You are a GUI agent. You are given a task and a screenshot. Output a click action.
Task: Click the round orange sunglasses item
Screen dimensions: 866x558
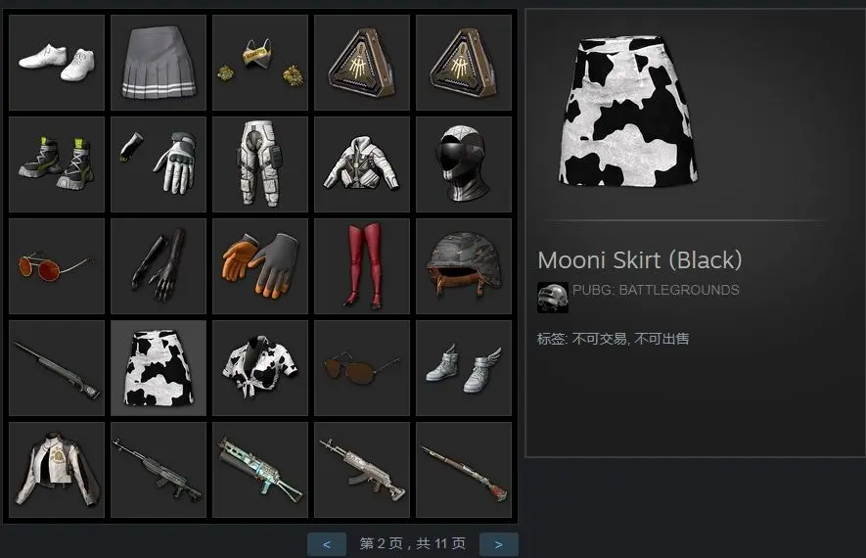[57, 266]
